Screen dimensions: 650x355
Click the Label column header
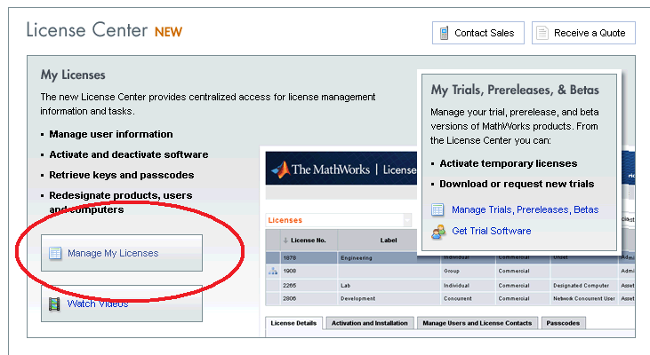point(389,240)
